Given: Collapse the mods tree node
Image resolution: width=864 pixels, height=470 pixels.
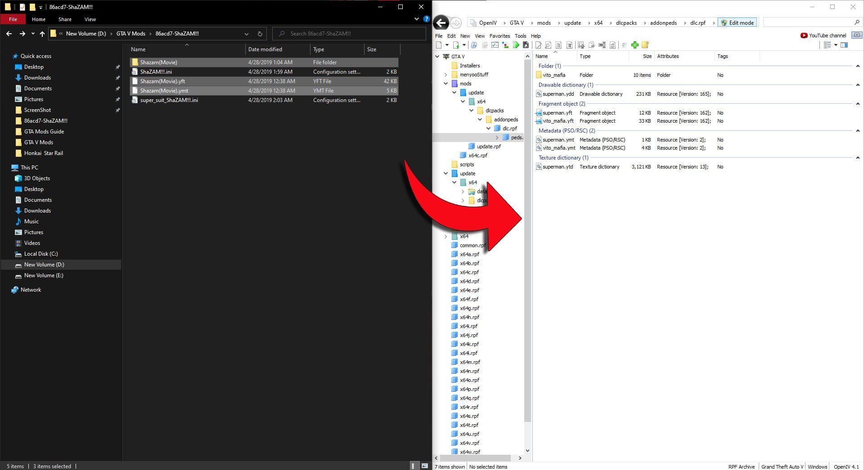Looking at the screenshot, I should click(445, 84).
